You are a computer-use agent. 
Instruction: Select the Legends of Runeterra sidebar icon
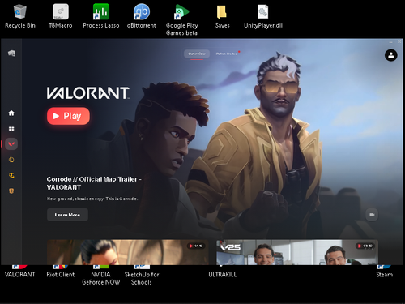coord(11,191)
